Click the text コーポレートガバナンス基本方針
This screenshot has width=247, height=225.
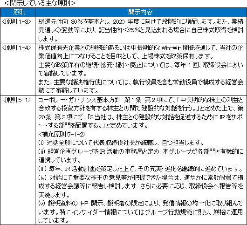[80, 100]
